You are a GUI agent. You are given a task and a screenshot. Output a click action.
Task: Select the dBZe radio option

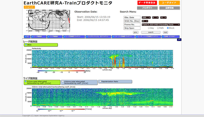[26, 45]
